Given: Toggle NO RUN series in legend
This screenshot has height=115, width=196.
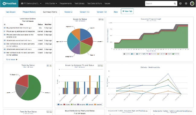Looking at the screenshot, I should pyautogui.click(x=127, y=54).
